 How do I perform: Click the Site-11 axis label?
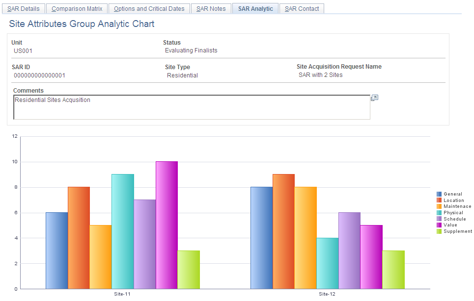click(x=122, y=294)
